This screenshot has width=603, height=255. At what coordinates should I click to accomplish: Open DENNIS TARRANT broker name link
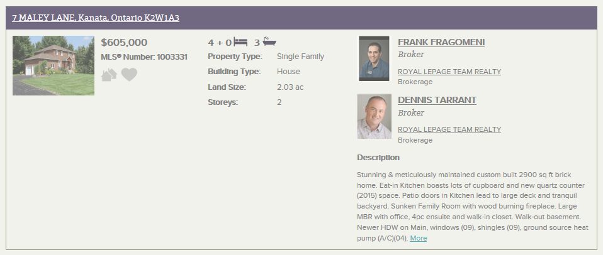pos(437,100)
